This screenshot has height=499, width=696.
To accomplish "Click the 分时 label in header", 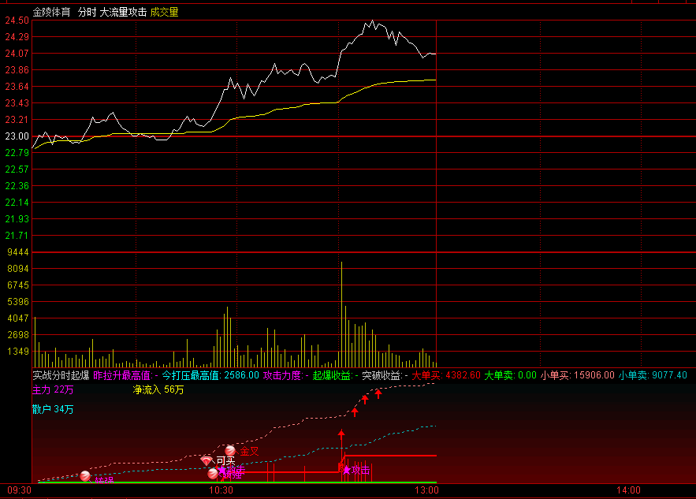I will 87,12.
